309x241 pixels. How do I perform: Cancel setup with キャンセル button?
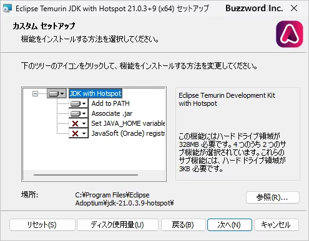(277, 225)
